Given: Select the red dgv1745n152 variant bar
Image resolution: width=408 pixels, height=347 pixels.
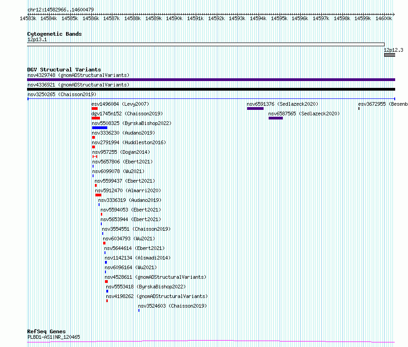Looking at the screenshot, I should click(x=96, y=118).
